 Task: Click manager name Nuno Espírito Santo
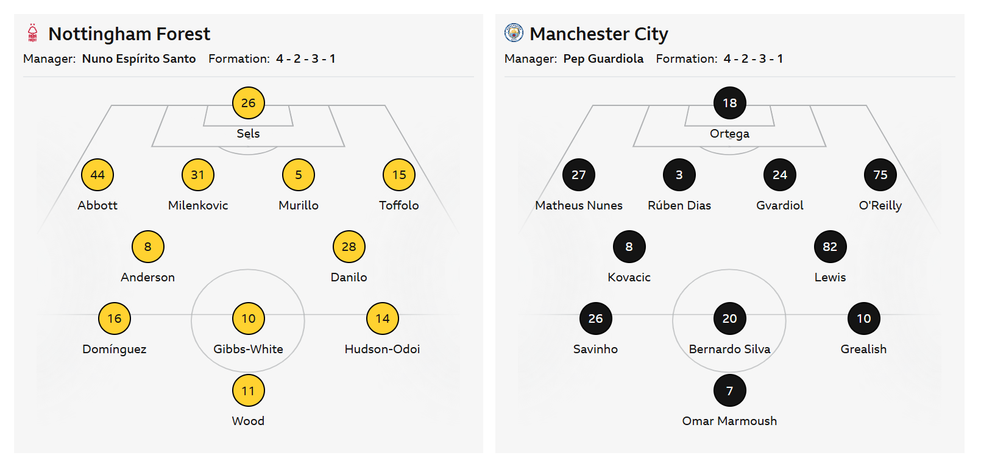click(x=139, y=59)
